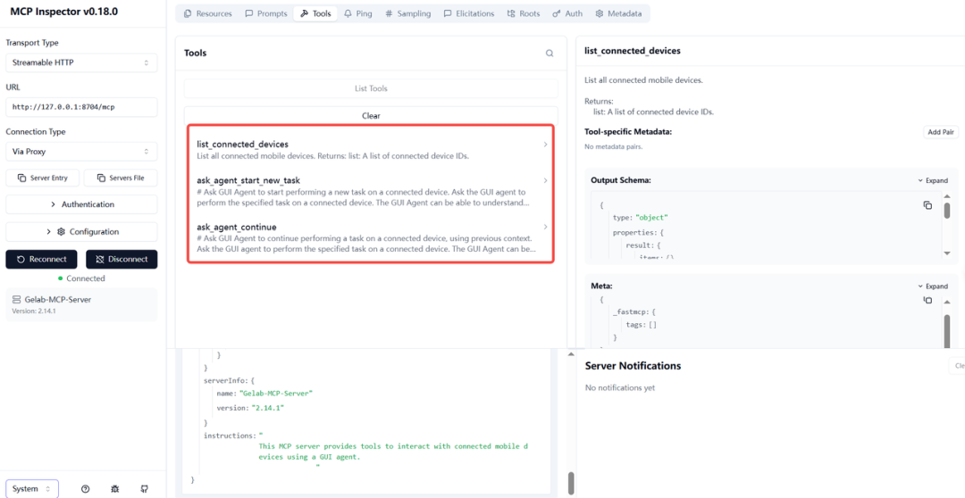The height and width of the screenshot is (498, 965).
Task: Collapse history pane with small up arrow
Action: coord(571,354)
